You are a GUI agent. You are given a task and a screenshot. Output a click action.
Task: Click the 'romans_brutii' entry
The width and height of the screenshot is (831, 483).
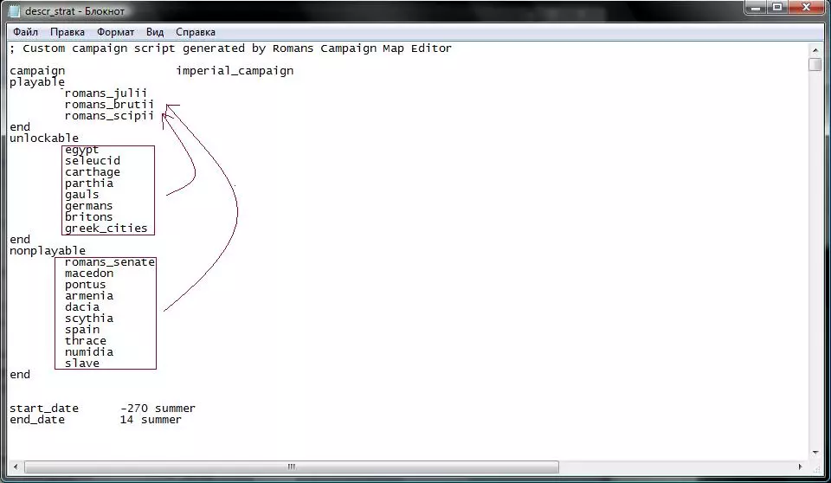(x=109, y=105)
